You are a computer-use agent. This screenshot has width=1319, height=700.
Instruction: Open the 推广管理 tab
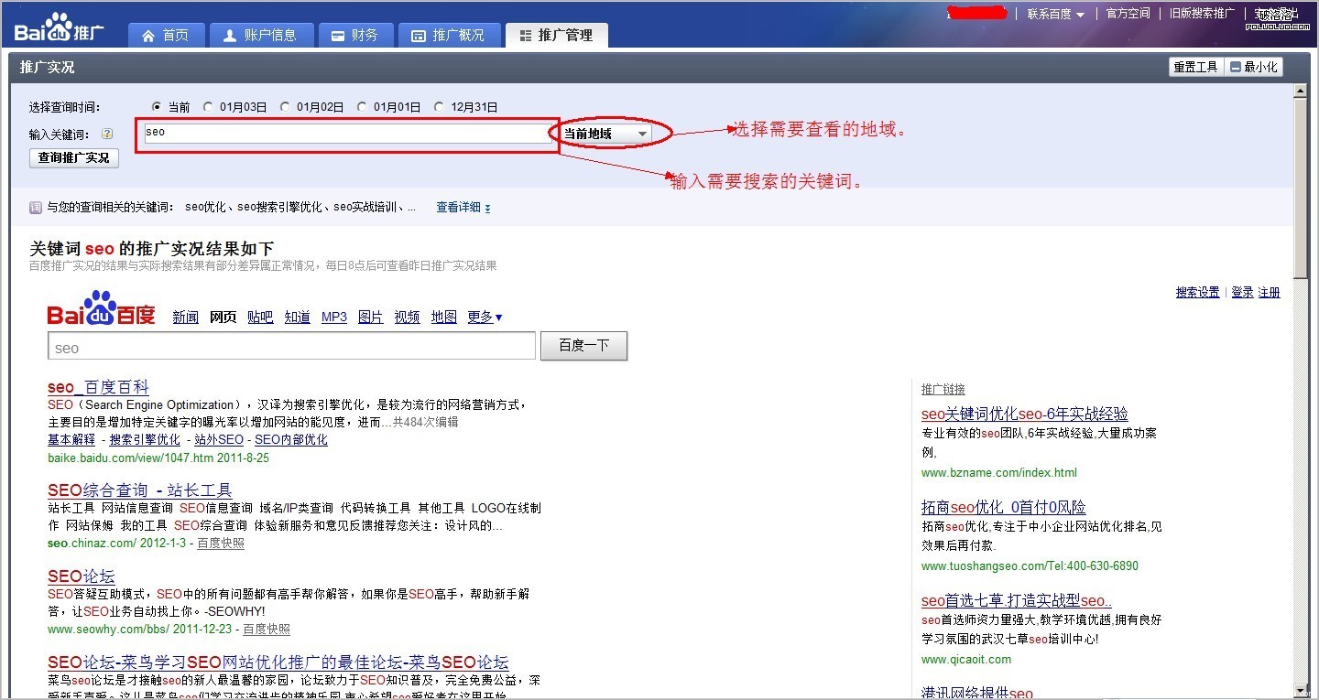[556, 36]
